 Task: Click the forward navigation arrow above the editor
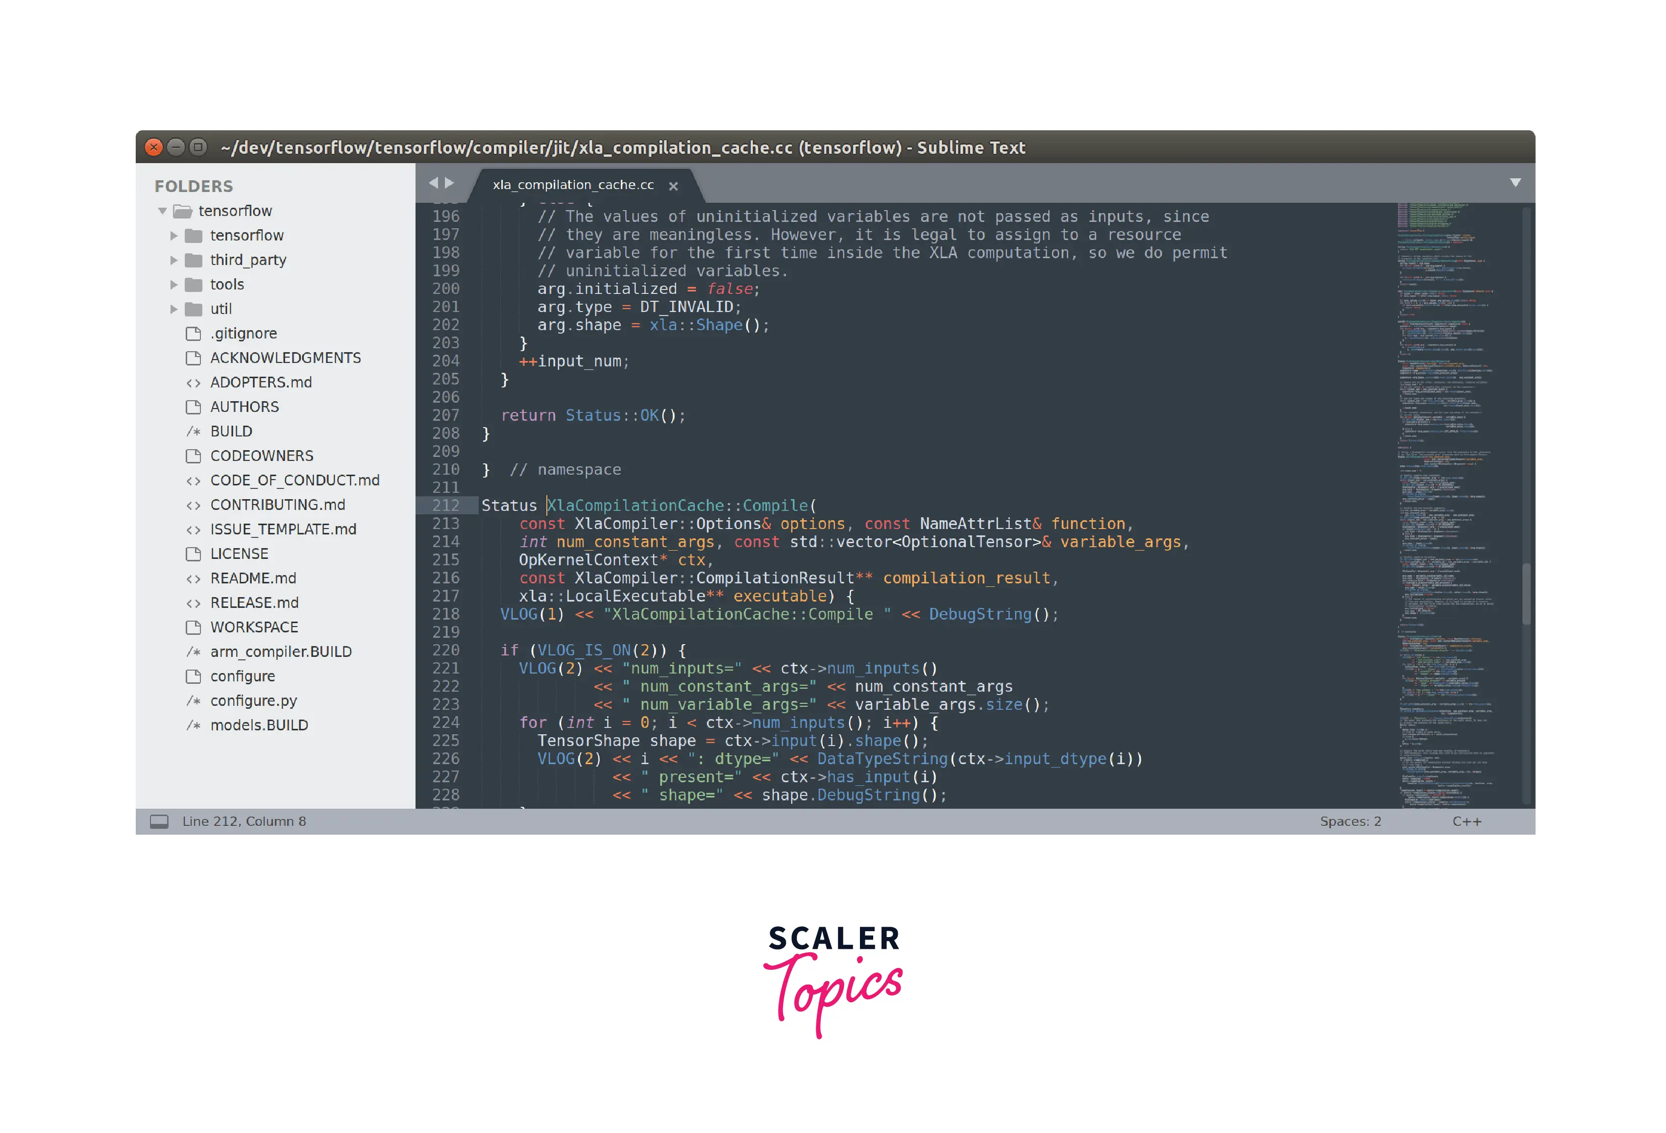[x=449, y=183]
